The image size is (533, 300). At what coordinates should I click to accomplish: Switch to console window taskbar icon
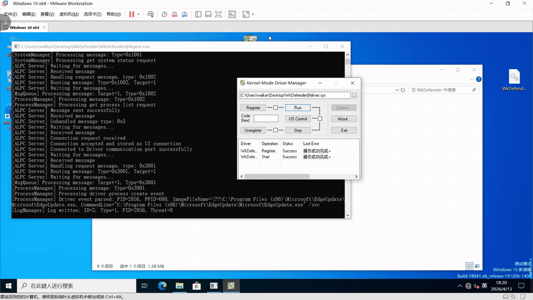214,286
